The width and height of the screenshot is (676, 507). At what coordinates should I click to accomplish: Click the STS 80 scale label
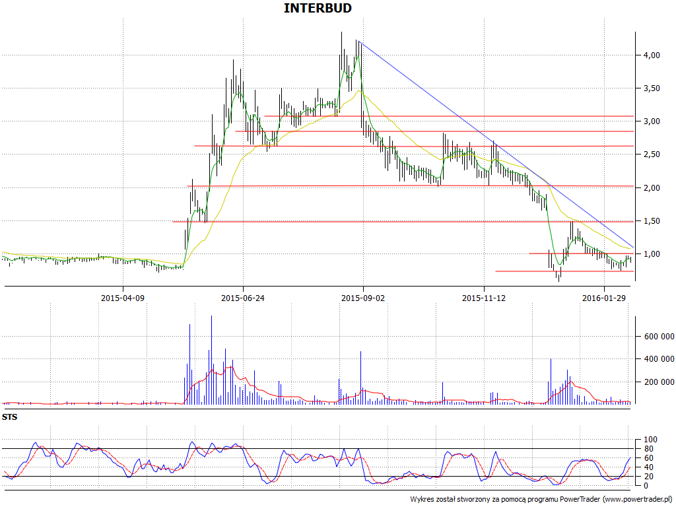(x=648, y=449)
